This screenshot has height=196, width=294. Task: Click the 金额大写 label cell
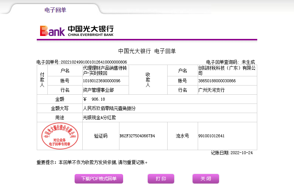coord(60,108)
